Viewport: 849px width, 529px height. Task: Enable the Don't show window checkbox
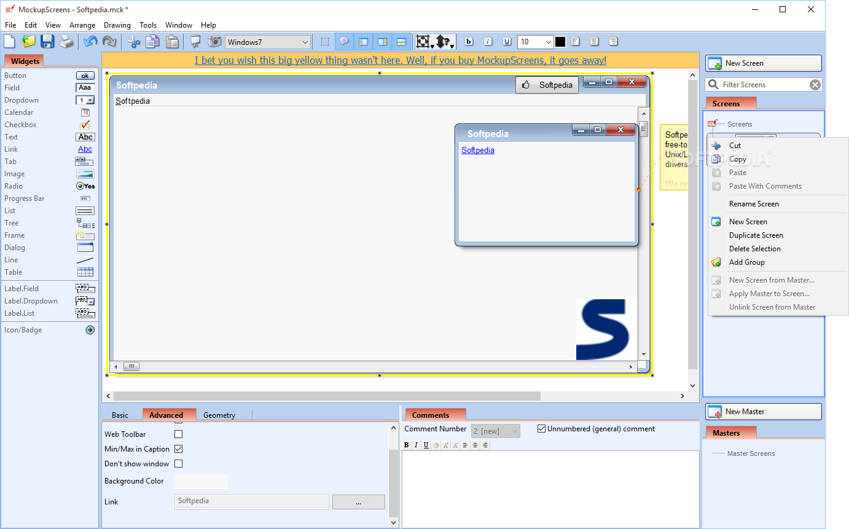tap(179, 464)
